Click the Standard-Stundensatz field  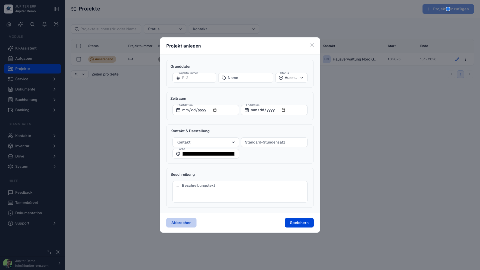pyautogui.click(x=274, y=142)
